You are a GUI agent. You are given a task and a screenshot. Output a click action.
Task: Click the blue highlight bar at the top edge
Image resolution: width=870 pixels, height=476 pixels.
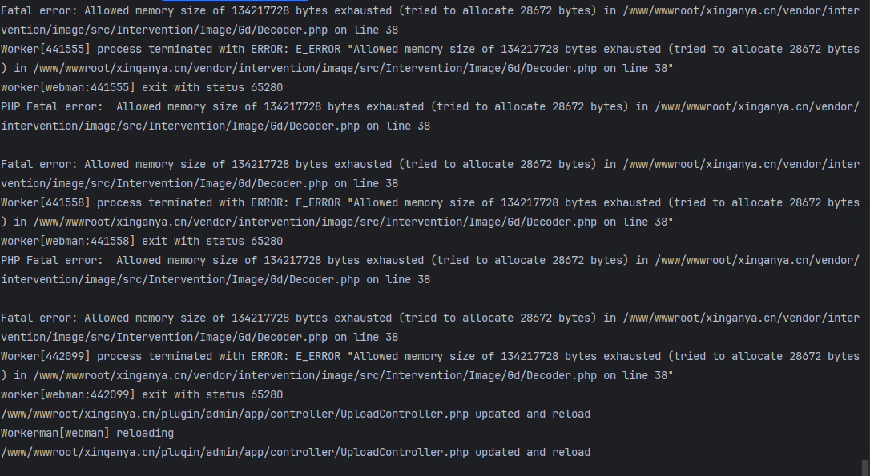pyautogui.click(x=236, y=1)
